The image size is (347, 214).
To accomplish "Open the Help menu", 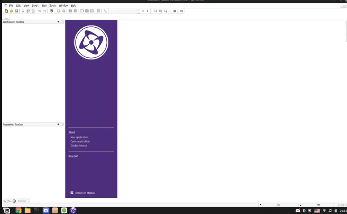I will click(74, 5).
